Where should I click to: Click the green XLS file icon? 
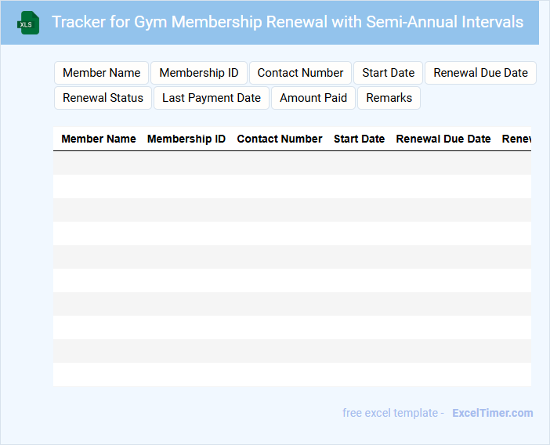tap(28, 23)
